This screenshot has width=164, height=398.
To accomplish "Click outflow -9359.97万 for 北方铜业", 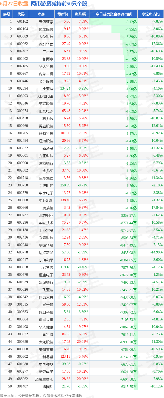I will click(128, 215).
